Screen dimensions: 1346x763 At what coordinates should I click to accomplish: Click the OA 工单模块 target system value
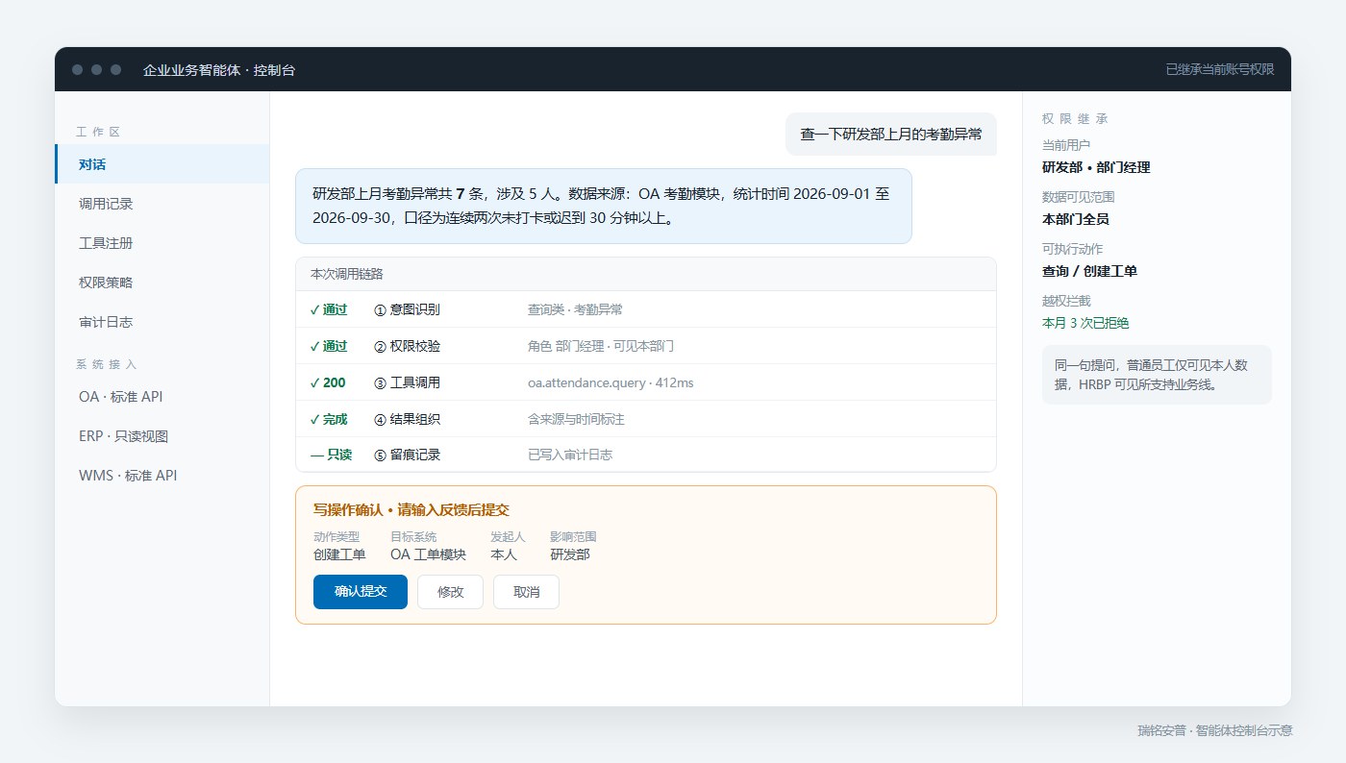[x=428, y=554]
